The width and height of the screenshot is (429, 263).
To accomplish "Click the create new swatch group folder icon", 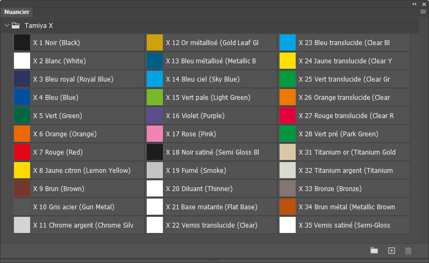I will tap(374, 251).
